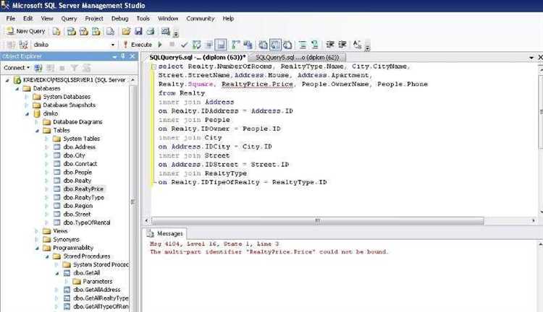The image size is (543, 312).
Task: Open the Query menu
Action: [x=69, y=18]
